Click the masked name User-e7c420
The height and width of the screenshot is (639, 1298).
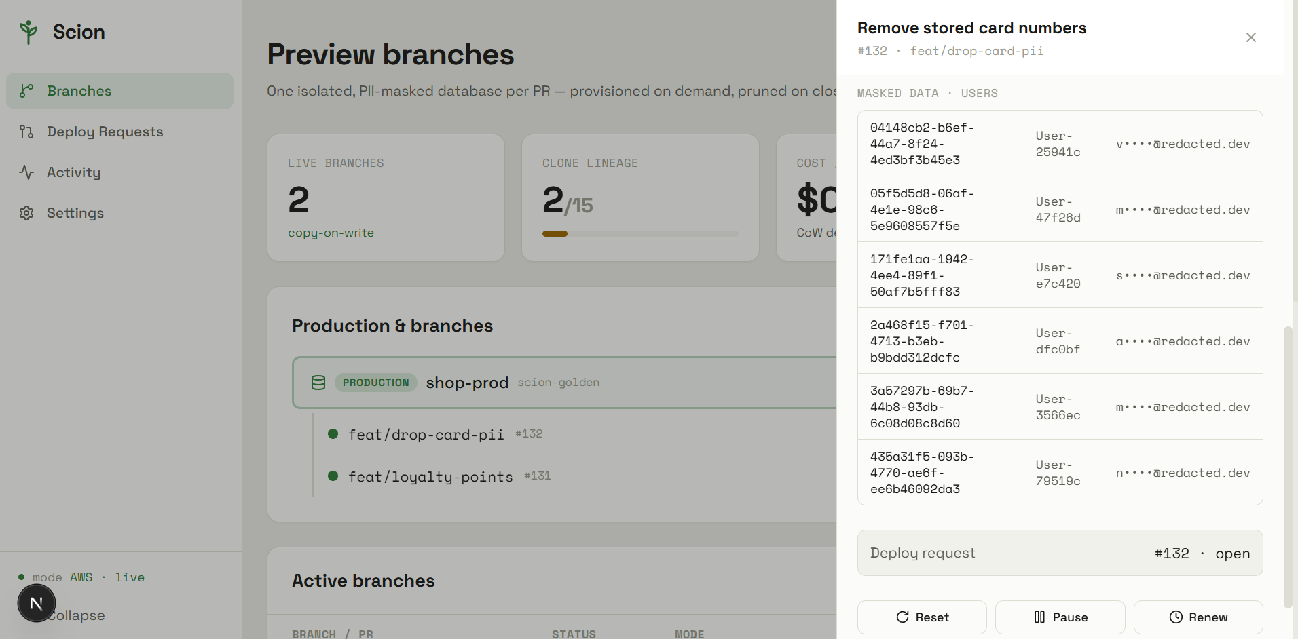coord(1058,275)
